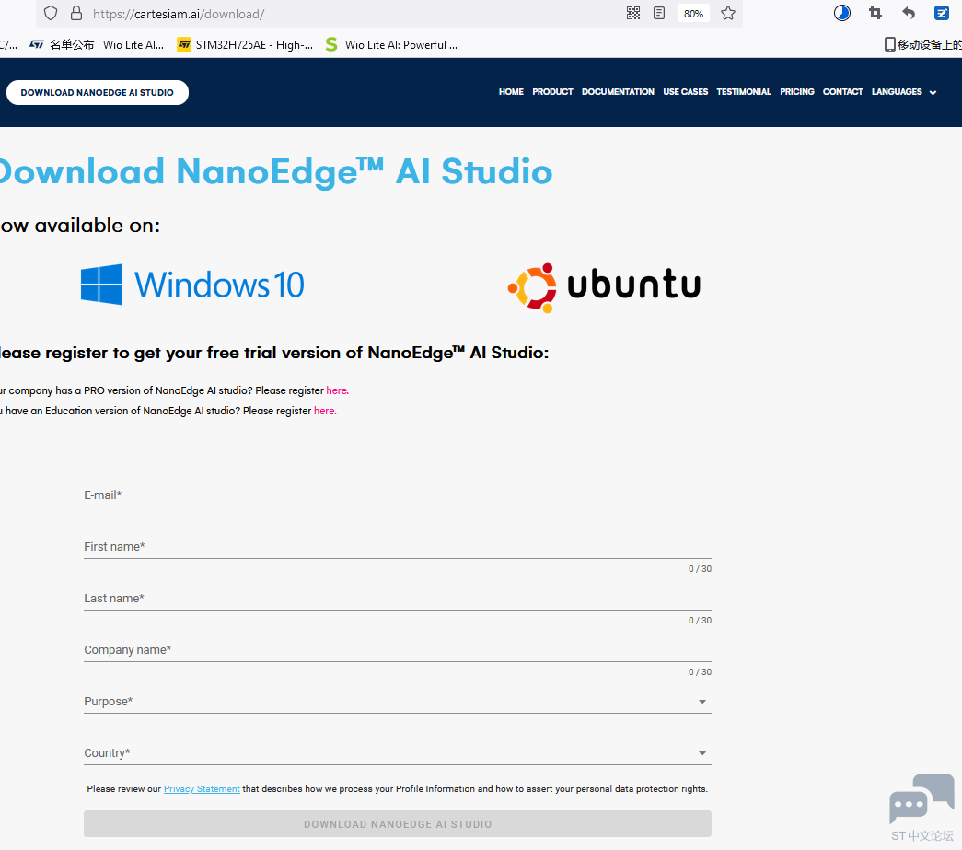The height and width of the screenshot is (850, 962).
Task: Click the URL address bar text
Action: 179,14
